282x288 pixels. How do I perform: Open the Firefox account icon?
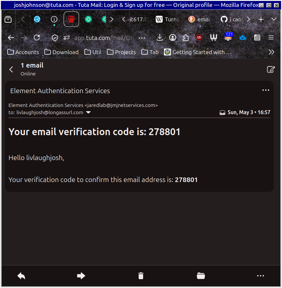pyautogui.click(x=172, y=38)
